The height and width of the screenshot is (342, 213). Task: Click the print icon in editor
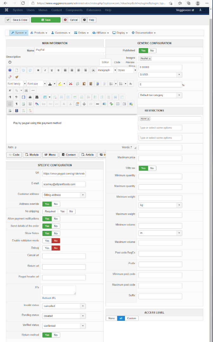click(x=30, y=97)
